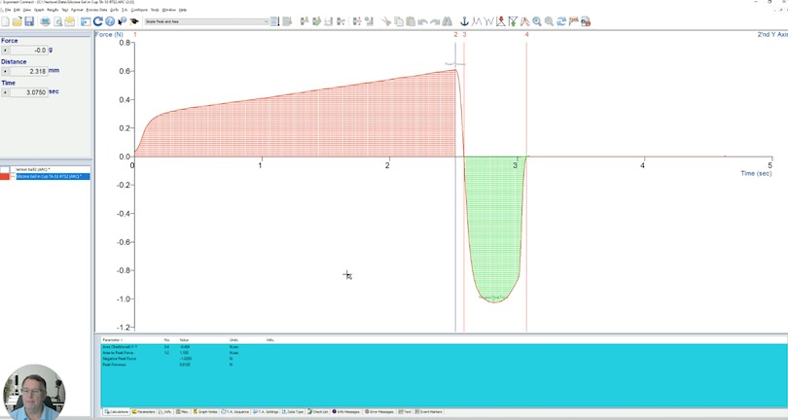Open the Help menu
This screenshot has height=420, width=788.
(x=183, y=10)
